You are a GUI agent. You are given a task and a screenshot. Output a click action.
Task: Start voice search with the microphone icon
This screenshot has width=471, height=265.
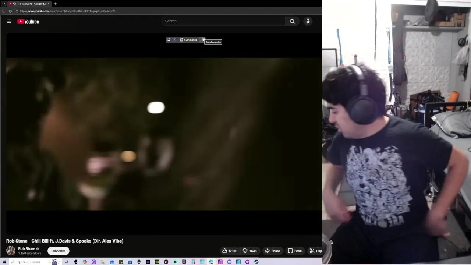[308, 21]
